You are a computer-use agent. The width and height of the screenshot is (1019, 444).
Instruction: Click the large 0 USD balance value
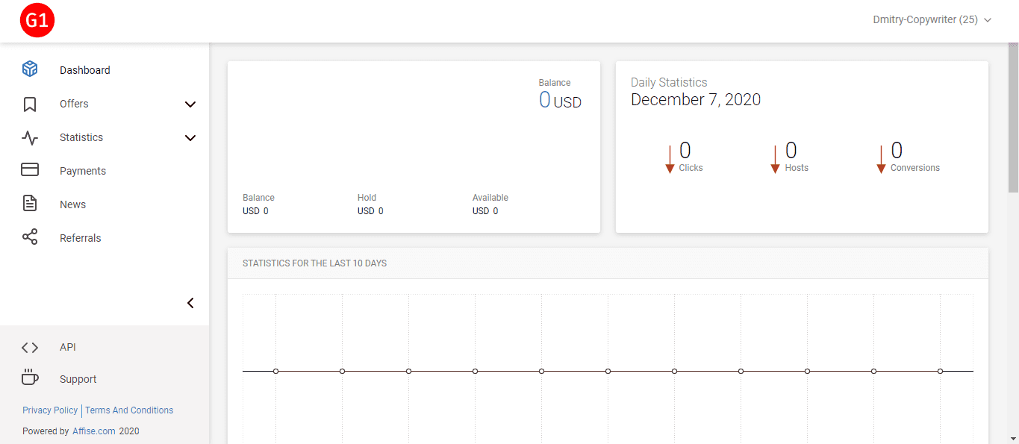coord(560,100)
